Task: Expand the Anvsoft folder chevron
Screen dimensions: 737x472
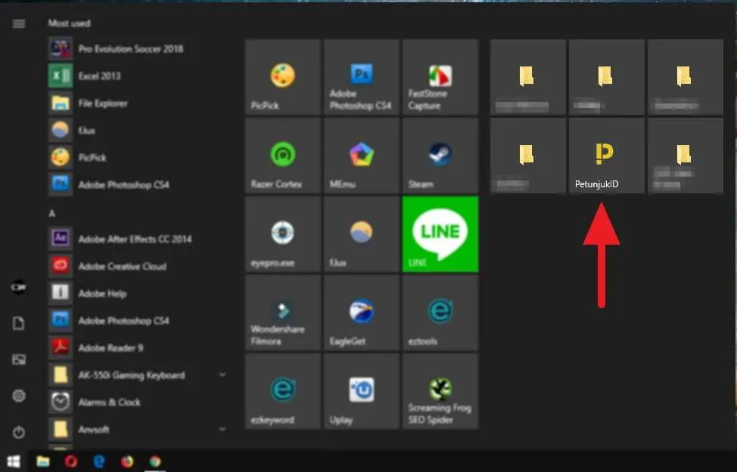Action: click(x=222, y=429)
